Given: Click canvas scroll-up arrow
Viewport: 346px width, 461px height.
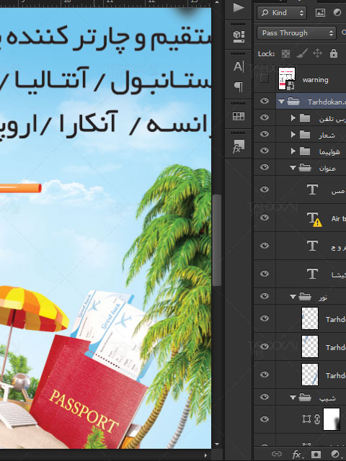Looking at the screenshot, I should (217, 2).
